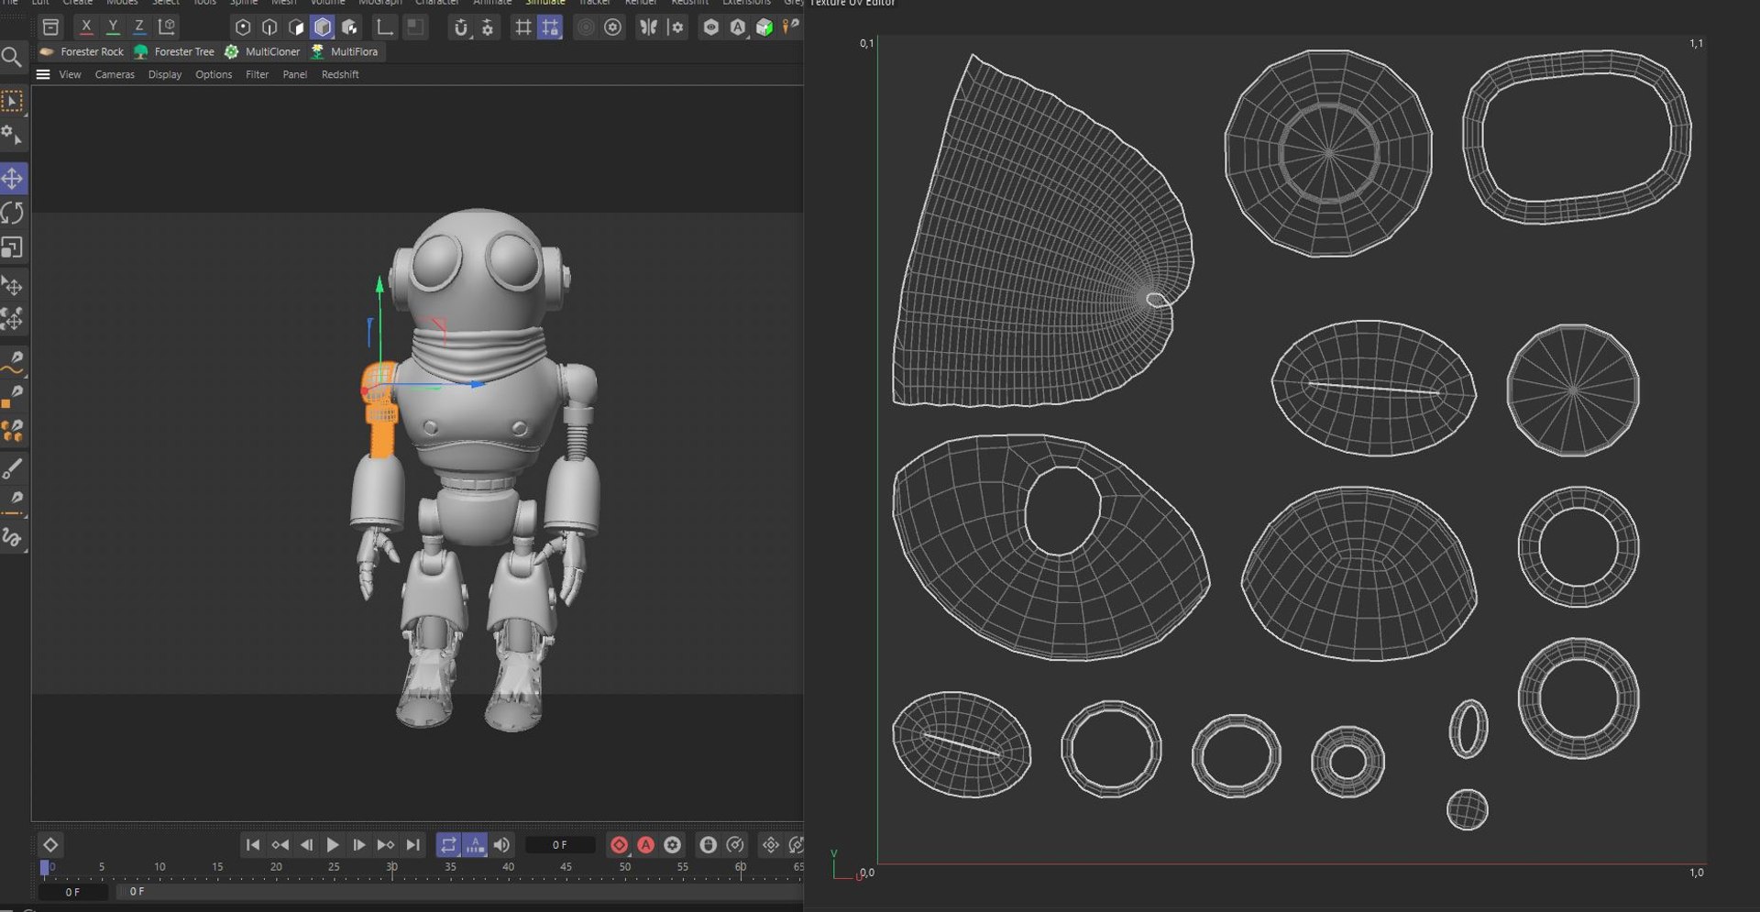Open the viewport hamburger menu
Image resolution: width=1760 pixels, height=912 pixels.
pos(43,74)
